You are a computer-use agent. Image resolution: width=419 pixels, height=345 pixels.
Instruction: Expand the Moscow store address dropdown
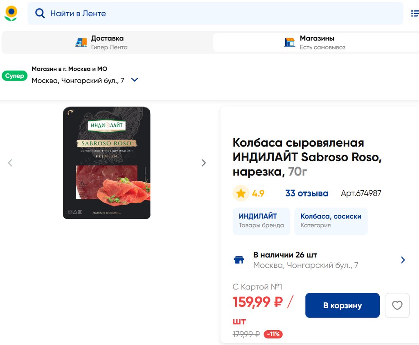coord(135,80)
